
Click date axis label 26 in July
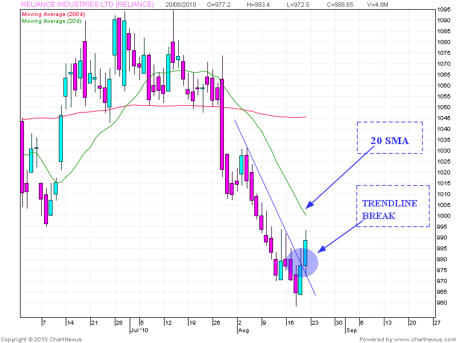[x=217, y=323]
